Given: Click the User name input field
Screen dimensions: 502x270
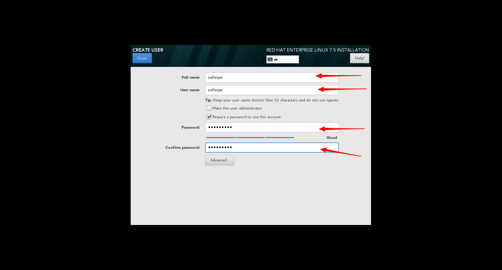Looking at the screenshot, I should click(272, 90).
